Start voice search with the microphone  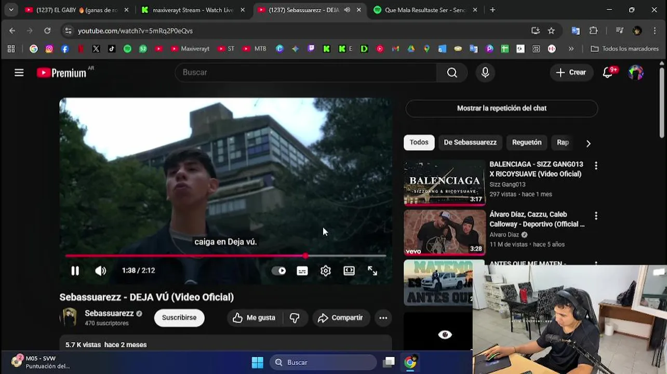[485, 73]
